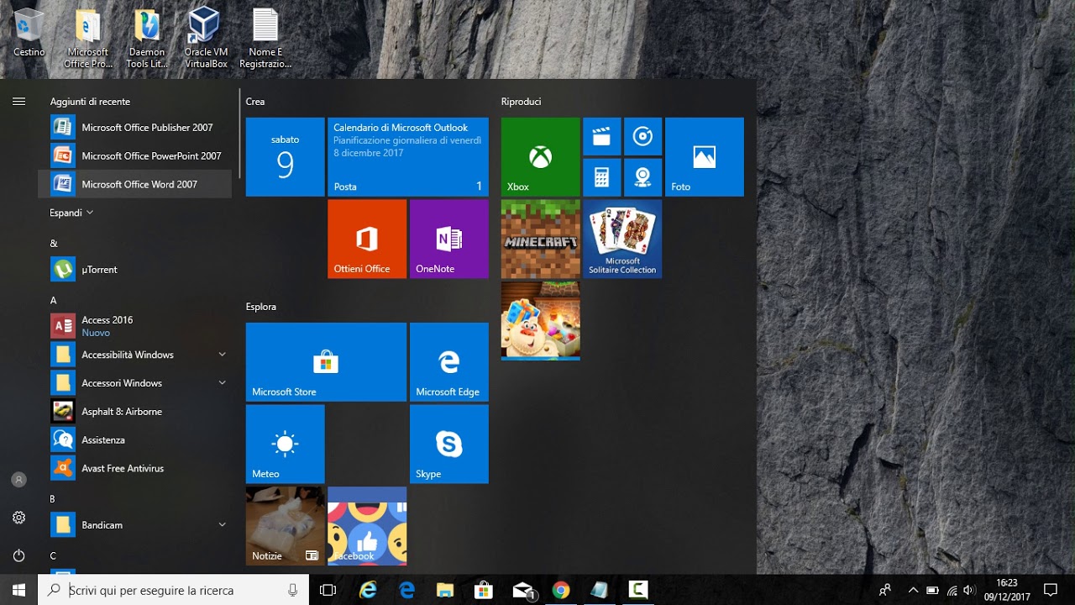Click the Riproduci group header
This screenshot has height=605, width=1075.
tap(521, 102)
